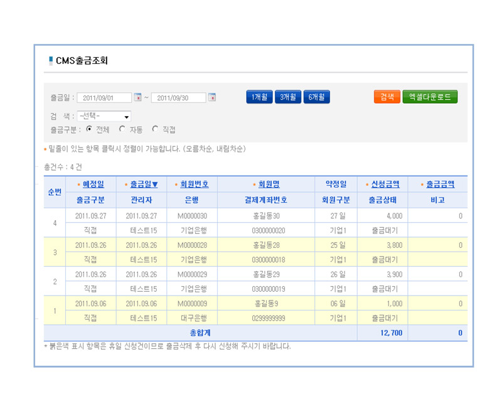Click the 결제계좌번호 column header

266,200
